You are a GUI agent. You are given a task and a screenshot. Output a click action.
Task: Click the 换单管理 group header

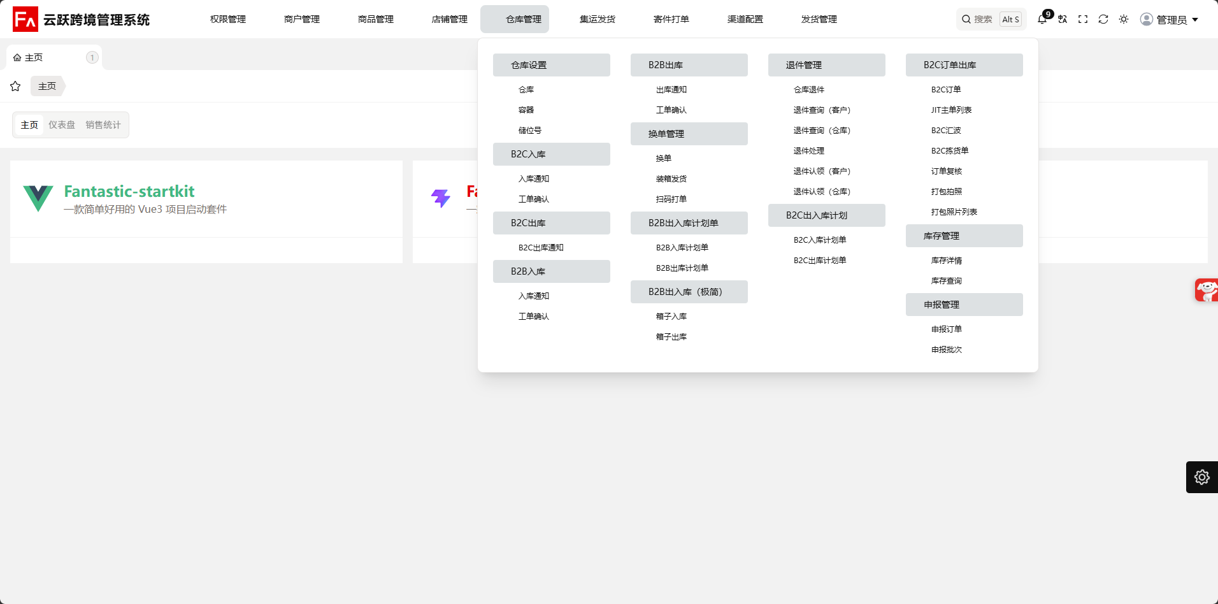689,134
